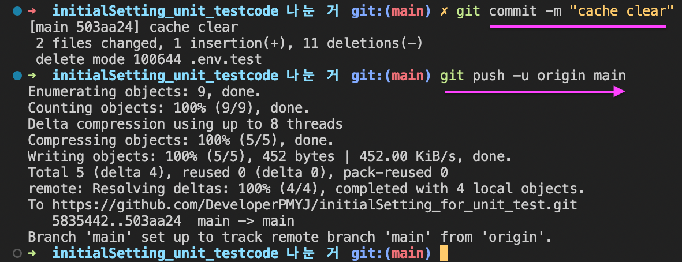Click the "[main 503aa24] cache clear" line
Screen dimensions: 682x262
pyautogui.click(x=133, y=27)
